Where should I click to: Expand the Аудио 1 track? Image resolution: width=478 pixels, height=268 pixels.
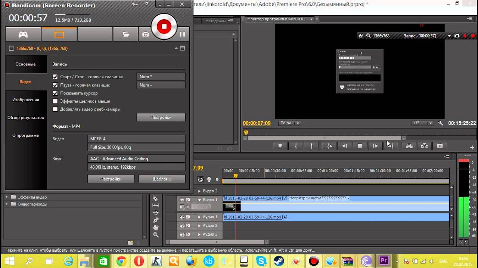pos(199,217)
